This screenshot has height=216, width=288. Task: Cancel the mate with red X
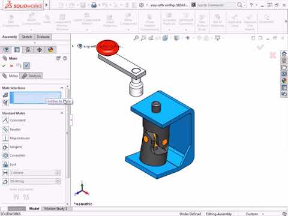coord(11,66)
